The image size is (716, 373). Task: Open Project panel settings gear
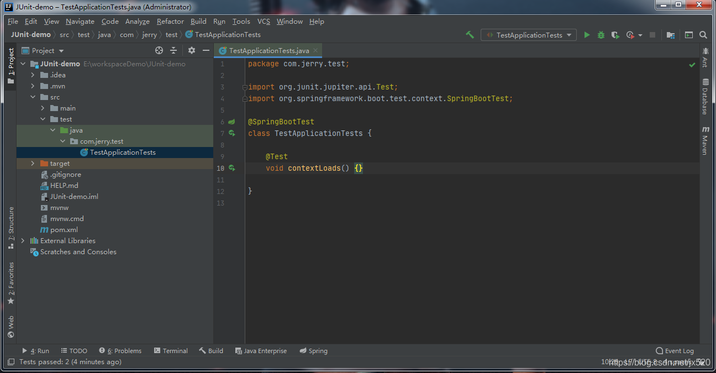click(192, 50)
